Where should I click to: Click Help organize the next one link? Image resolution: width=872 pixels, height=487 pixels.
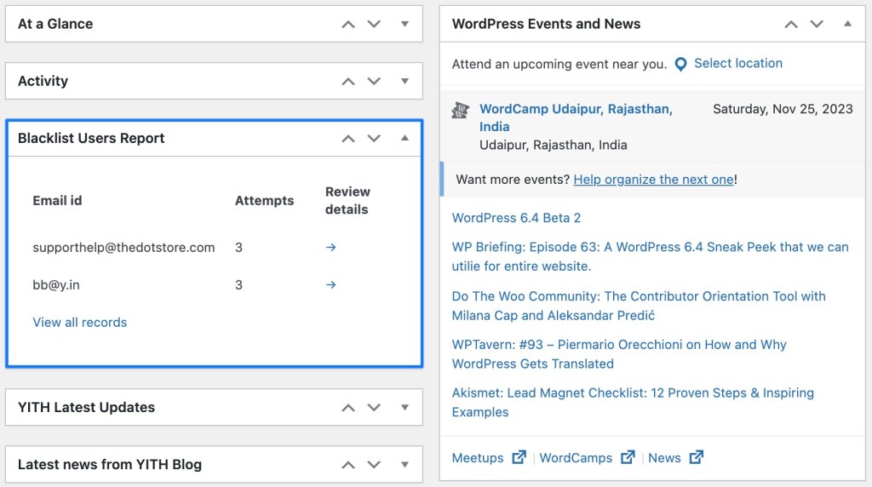pyautogui.click(x=653, y=180)
